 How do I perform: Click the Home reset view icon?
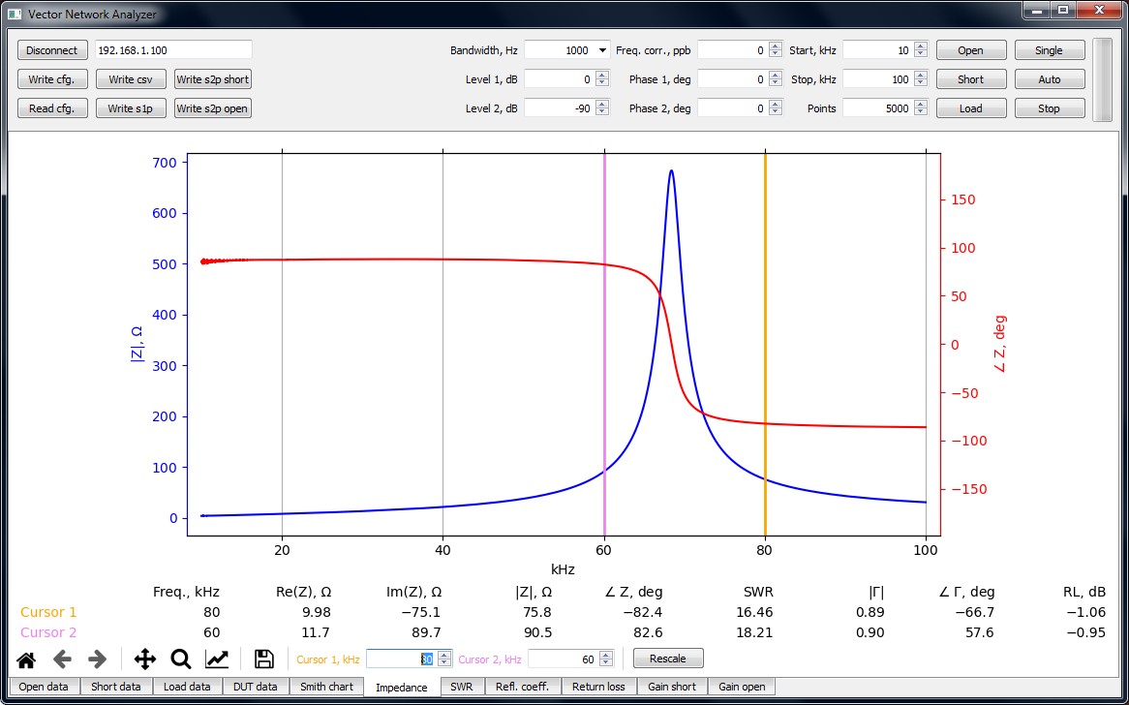[26, 659]
